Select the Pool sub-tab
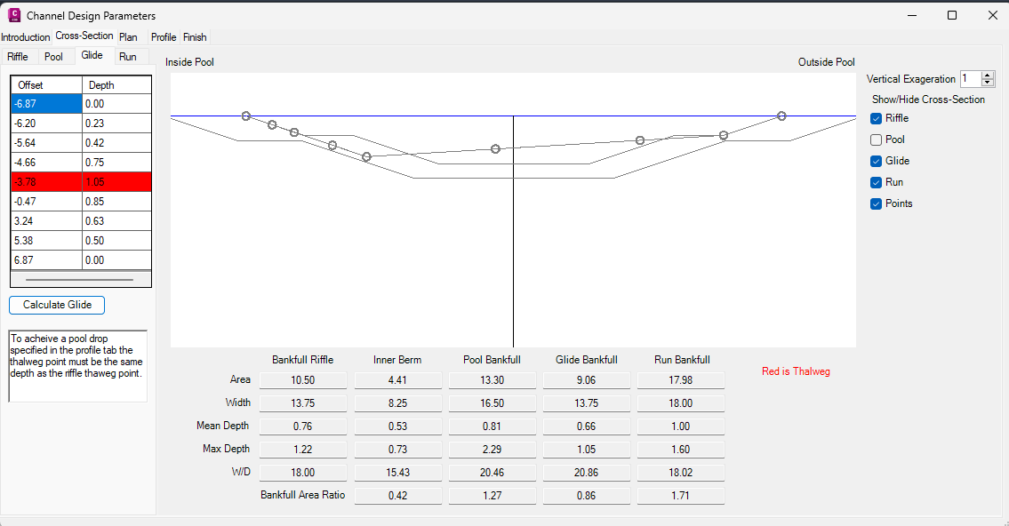1009x526 pixels. (54, 57)
